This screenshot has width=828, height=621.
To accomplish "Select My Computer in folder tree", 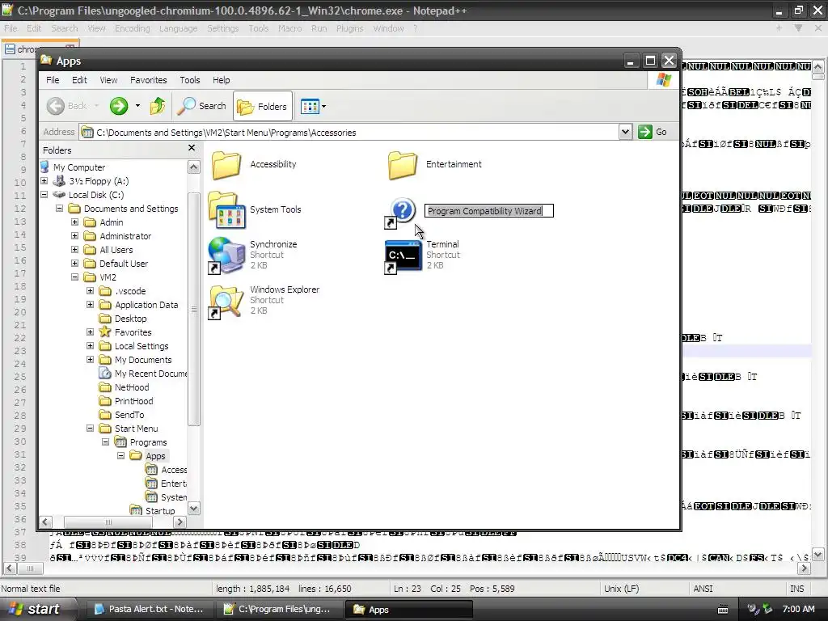I will click(79, 167).
